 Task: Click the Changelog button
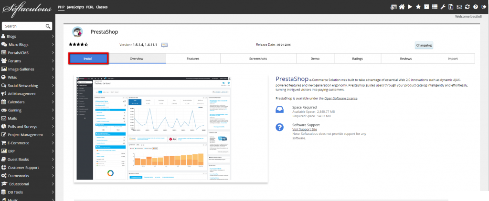coord(424,45)
